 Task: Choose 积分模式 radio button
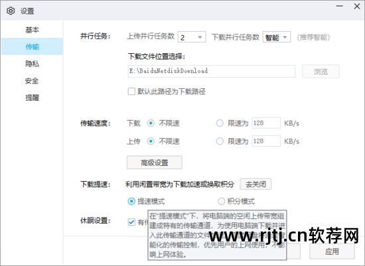(x=221, y=201)
